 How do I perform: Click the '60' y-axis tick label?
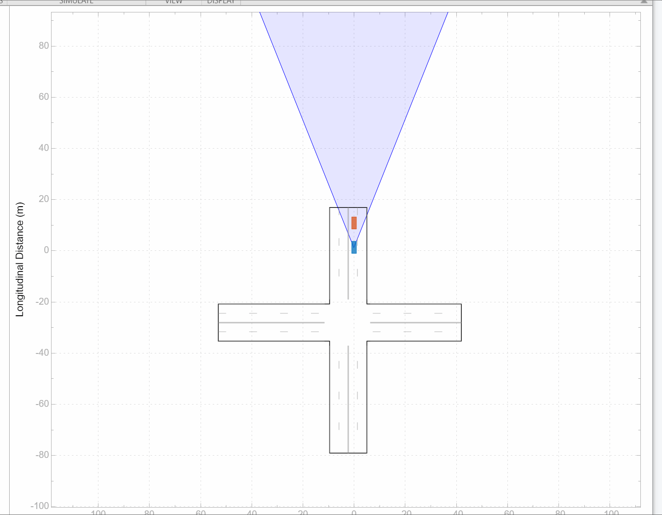[44, 97]
